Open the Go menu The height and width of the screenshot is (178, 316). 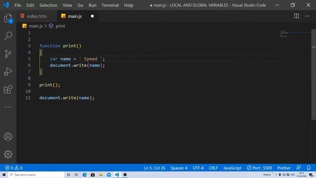pyautogui.click(x=80, y=5)
